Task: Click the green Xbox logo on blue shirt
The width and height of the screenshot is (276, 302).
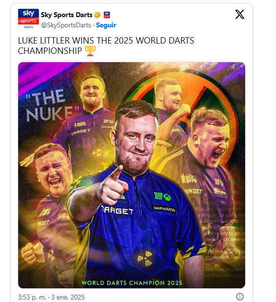Action: point(167,197)
